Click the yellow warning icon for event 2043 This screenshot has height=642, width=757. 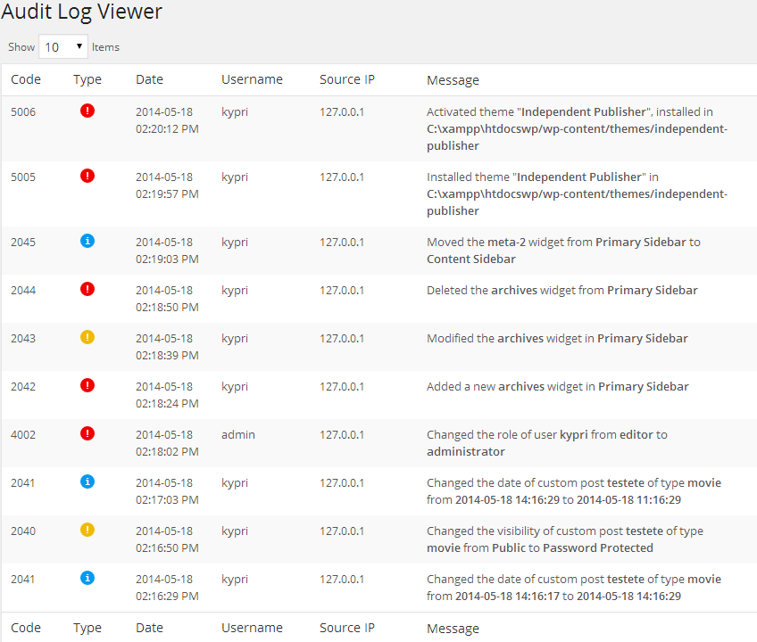[x=87, y=337]
